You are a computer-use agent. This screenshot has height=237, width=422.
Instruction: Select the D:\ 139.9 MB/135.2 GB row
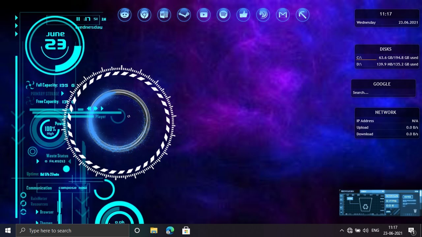point(387,64)
